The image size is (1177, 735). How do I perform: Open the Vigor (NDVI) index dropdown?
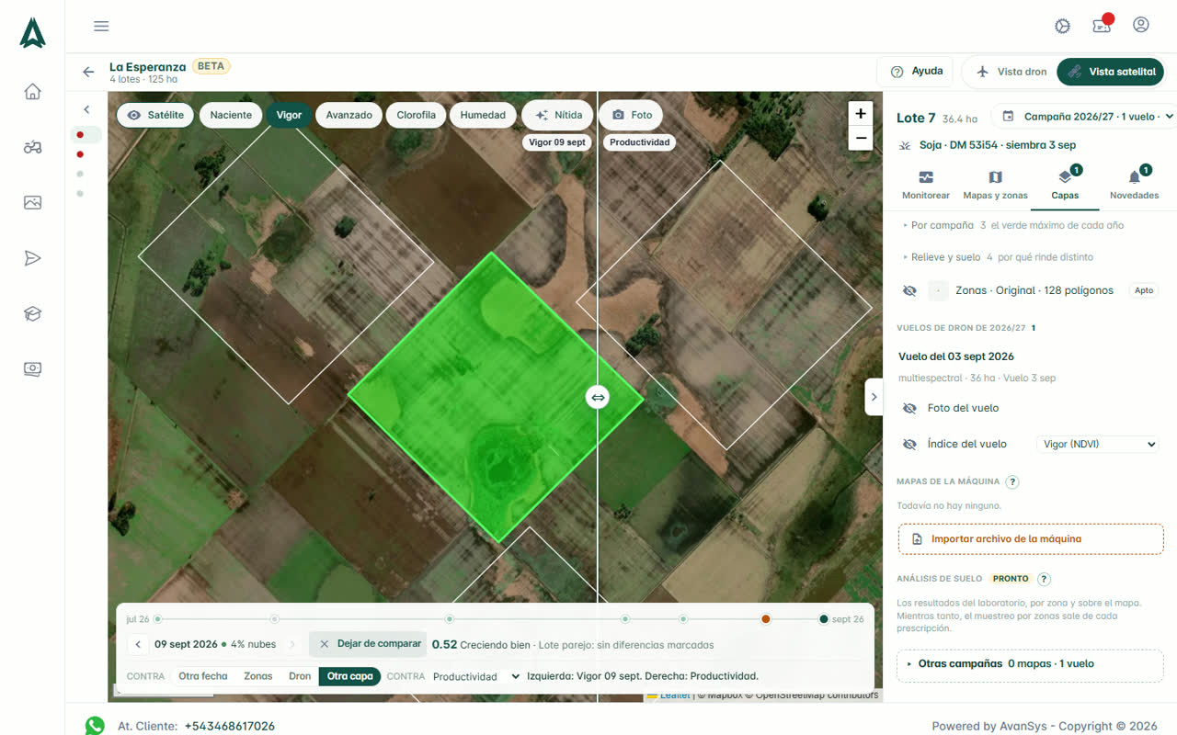point(1098,444)
